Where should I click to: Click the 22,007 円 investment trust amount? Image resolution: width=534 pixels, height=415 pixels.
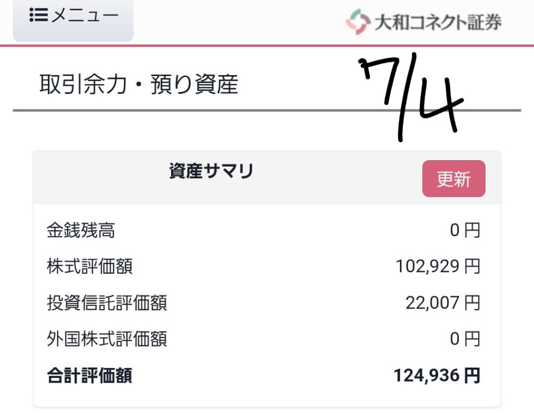443,303
